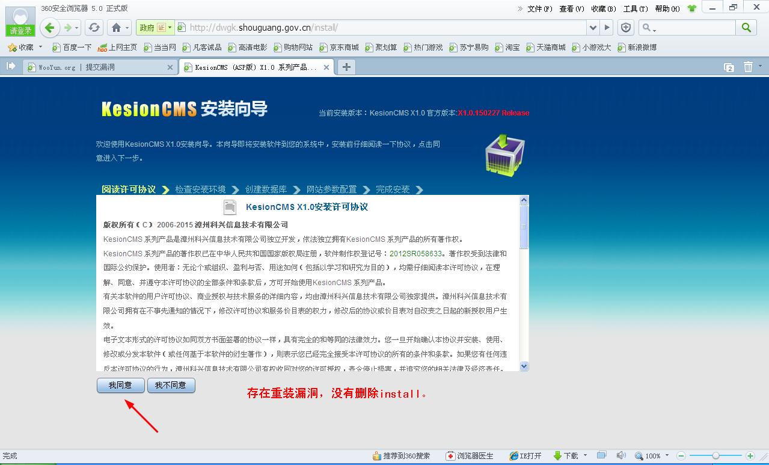Close the KesionCMS tab
This screenshot has height=465, width=769.
click(x=326, y=67)
